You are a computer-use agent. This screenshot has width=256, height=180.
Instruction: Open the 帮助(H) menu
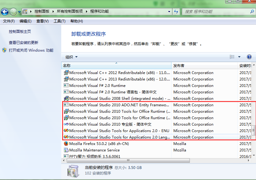(x=77, y=21)
